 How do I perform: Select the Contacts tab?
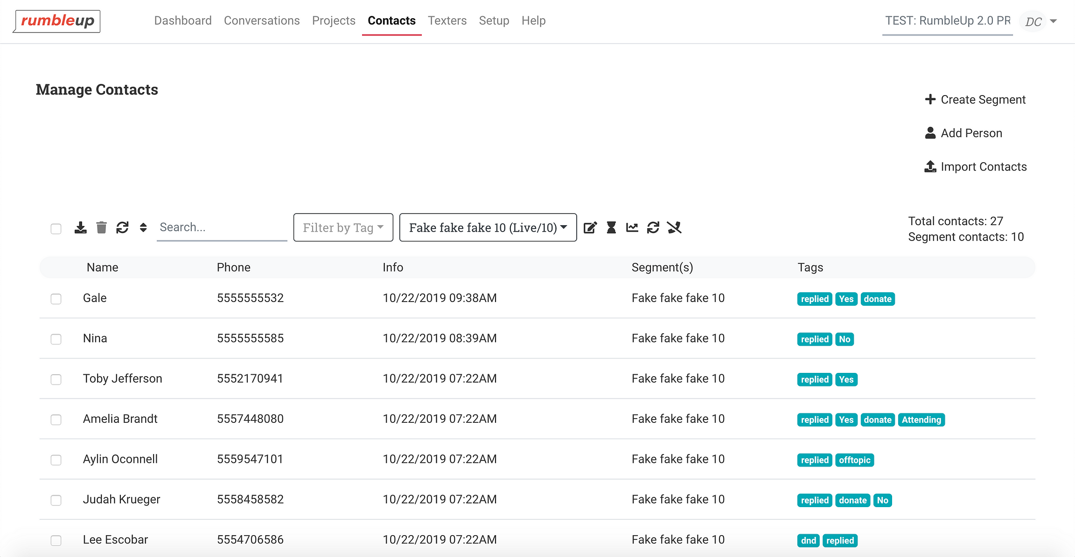(391, 21)
